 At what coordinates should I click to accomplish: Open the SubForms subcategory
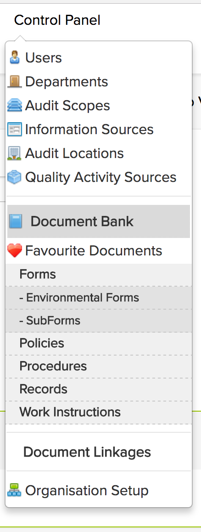pos(98,321)
